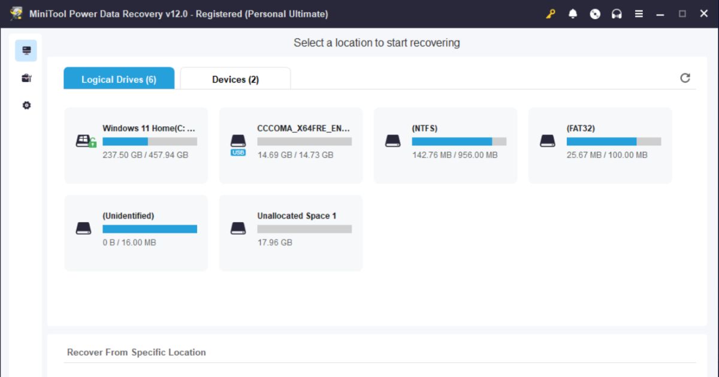Select the (FAT32) partition name

coord(581,128)
